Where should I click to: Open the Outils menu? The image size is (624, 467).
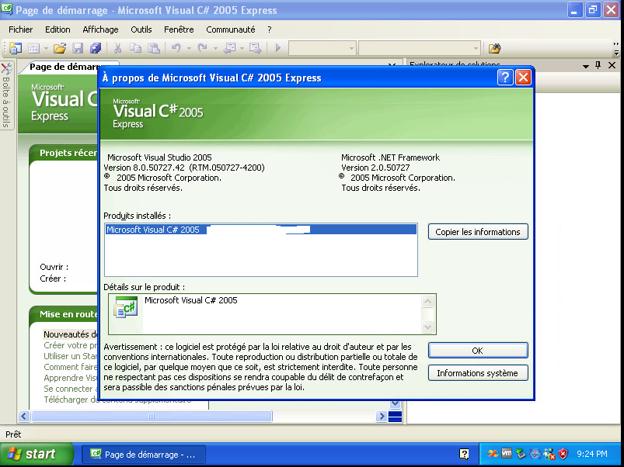(141, 29)
